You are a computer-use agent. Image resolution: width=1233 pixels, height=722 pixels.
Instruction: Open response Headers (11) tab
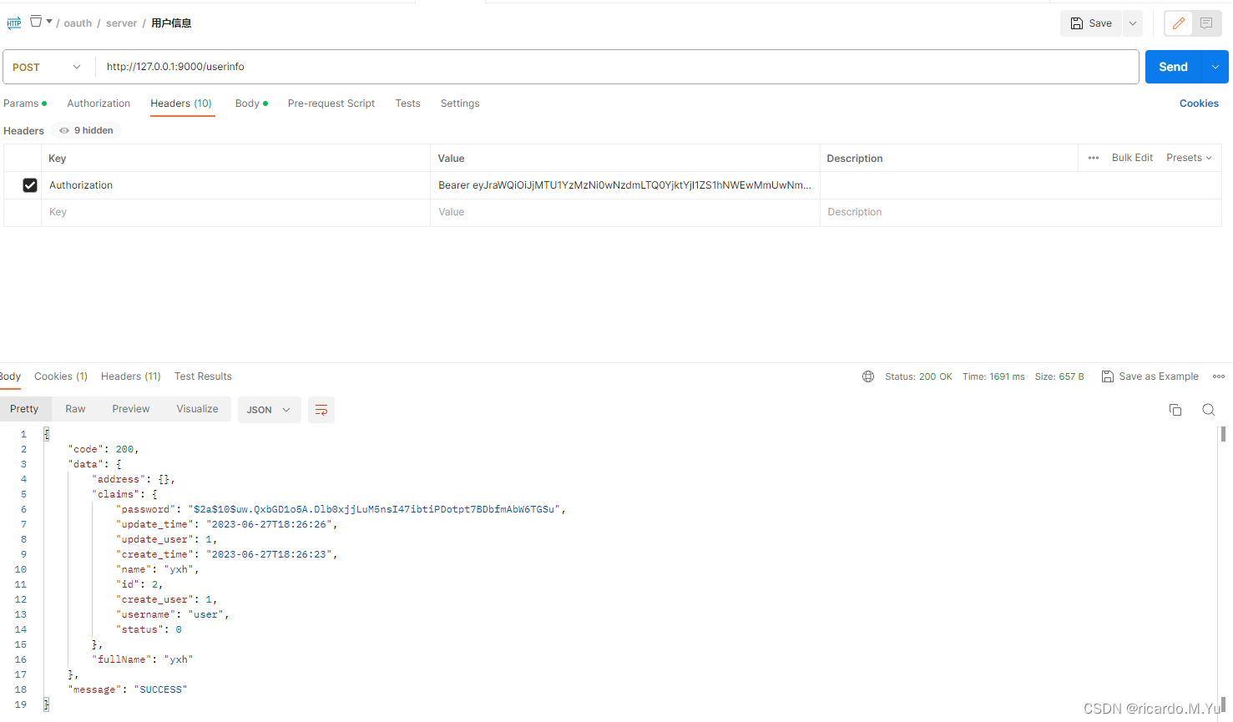[x=131, y=376]
